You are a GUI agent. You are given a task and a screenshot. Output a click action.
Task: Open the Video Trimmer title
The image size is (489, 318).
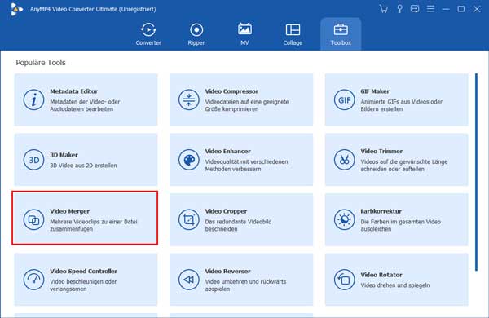click(381, 151)
